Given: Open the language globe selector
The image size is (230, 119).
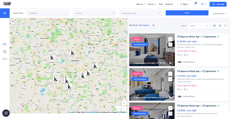Looking at the screenshot, I should (x=203, y=4).
